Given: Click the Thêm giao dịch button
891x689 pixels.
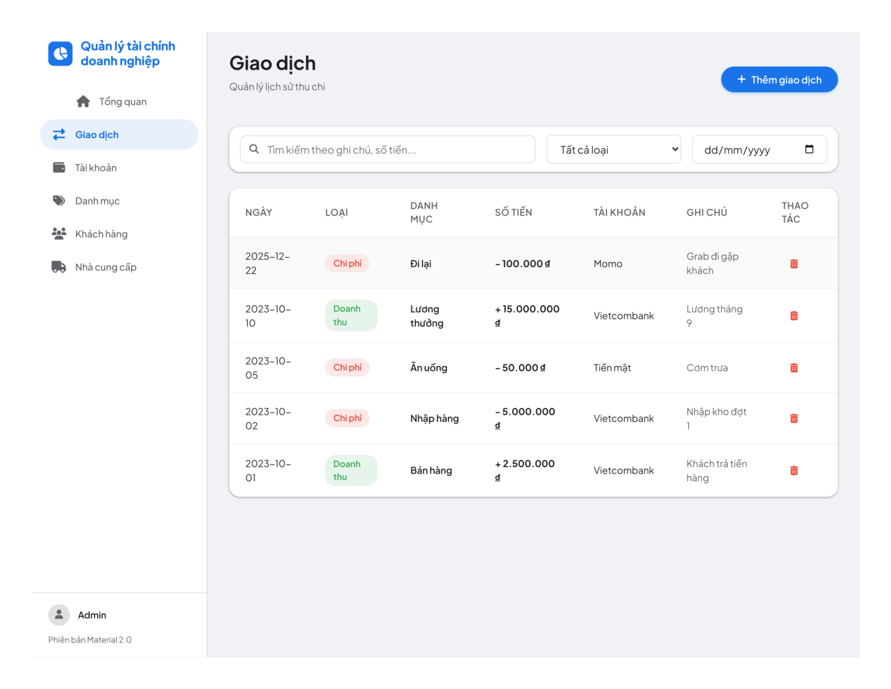Looking at the screenshot, I should click(x=779, y=80).
